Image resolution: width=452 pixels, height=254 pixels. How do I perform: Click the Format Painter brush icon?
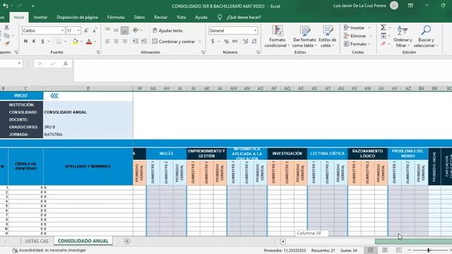6,44
